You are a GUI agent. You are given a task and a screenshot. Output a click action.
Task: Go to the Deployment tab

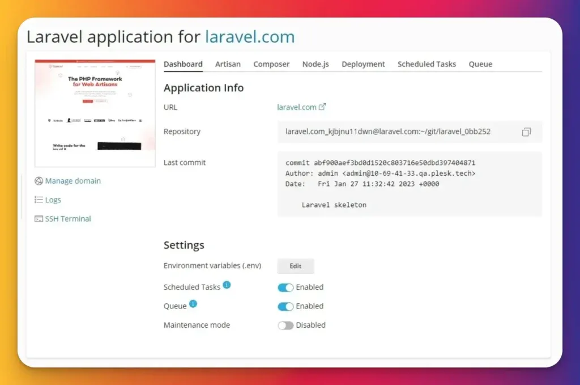point(363,64)
